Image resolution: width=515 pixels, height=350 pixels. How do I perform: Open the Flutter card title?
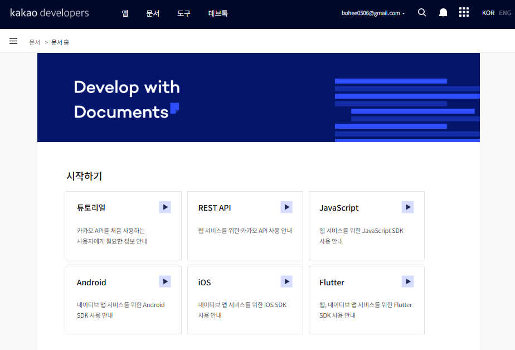point(332,283)
